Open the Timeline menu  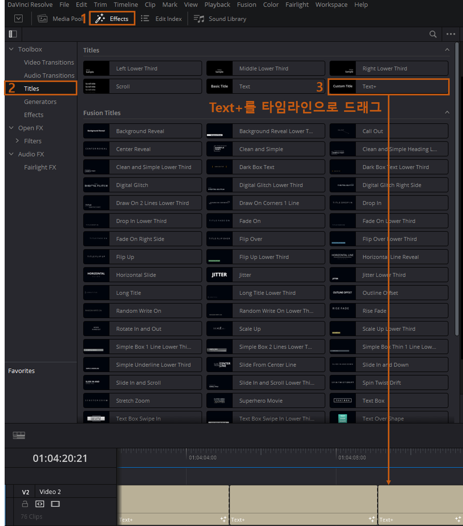click(x=125, y=5)
